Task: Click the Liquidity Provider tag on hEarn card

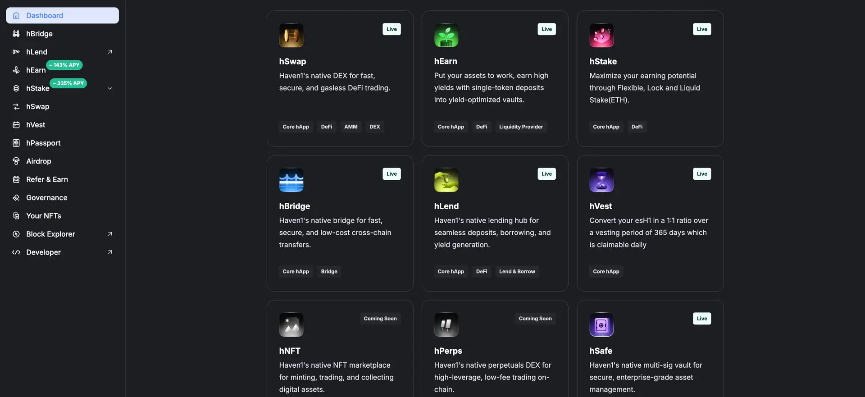Action: [521, 127]
